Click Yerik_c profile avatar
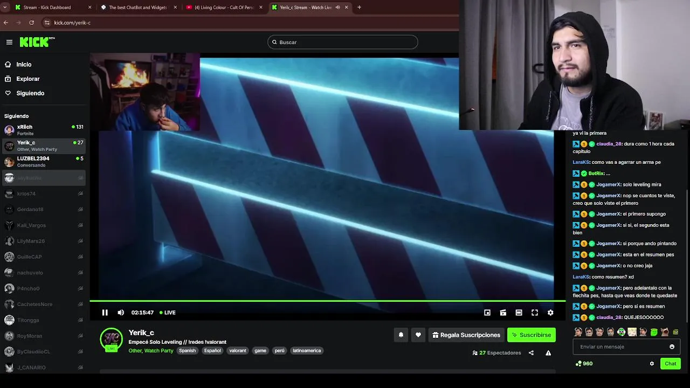The height and width of the screenshot is (388, 690). (x=112, y=339)
